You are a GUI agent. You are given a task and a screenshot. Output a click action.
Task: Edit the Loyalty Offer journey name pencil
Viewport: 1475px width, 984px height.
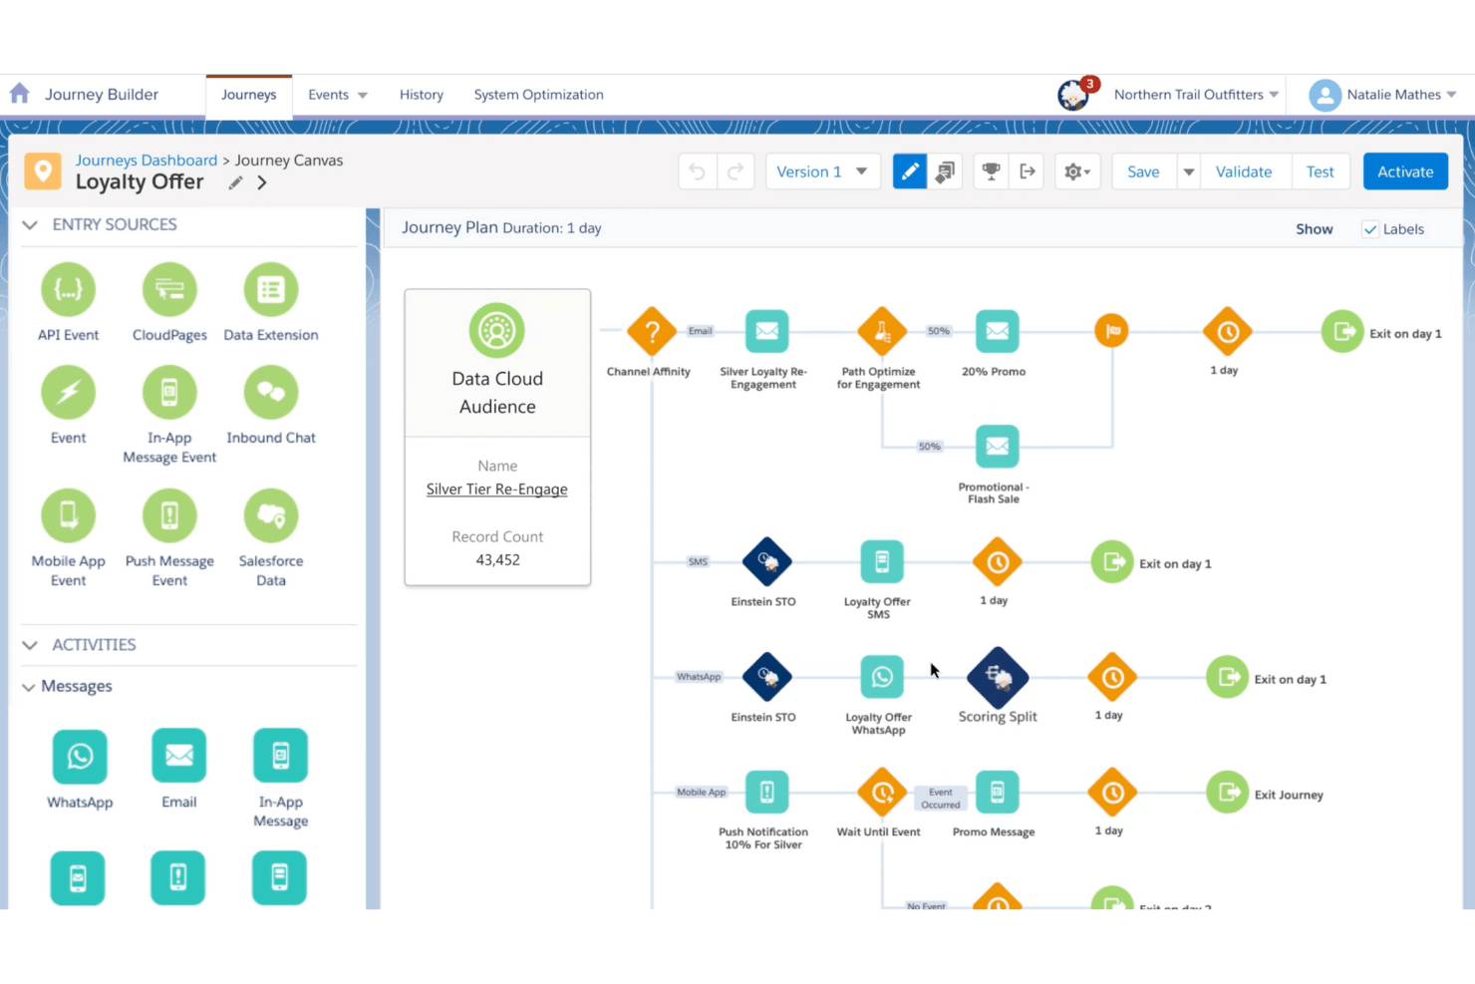point(235,182)
